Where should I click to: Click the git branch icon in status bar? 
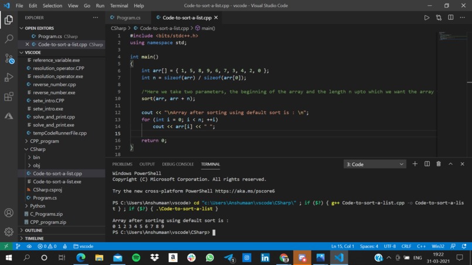(x=18, y=246)
